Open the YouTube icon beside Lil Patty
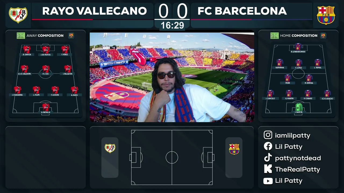 point(268,181)
